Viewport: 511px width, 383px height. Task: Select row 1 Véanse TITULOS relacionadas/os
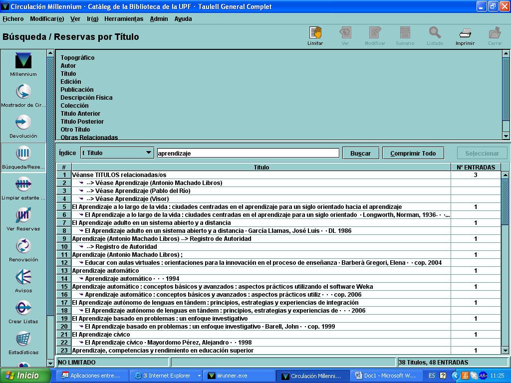[278, 175]
